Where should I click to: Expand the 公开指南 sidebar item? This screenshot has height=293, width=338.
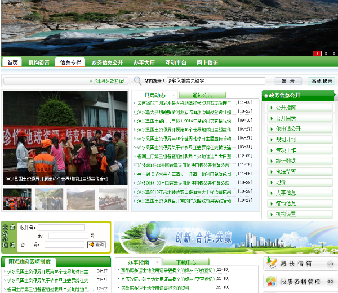(x=286, y=108)
